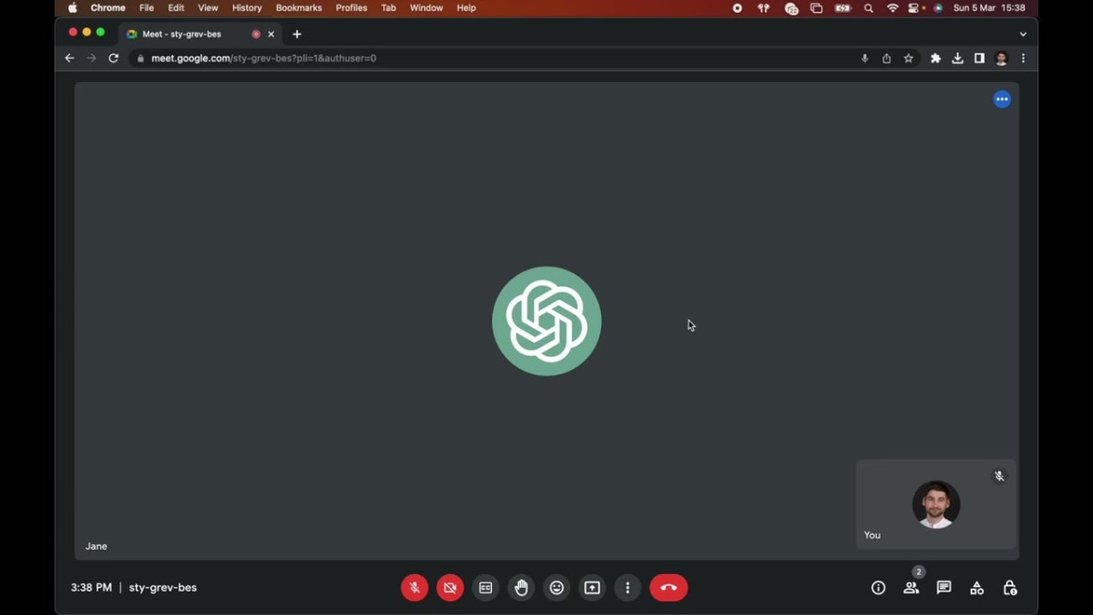1093x615 pixels.
Task: Click the muted mic indicator on self-view
Action: [999, 477]
